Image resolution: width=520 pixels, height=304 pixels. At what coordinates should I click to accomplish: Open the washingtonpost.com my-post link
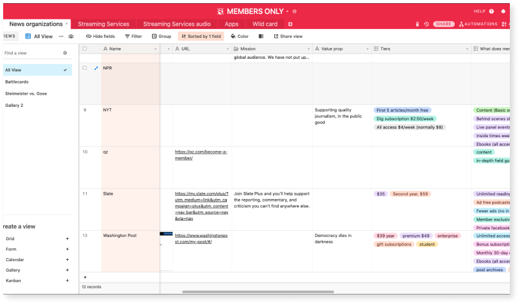[201, 239]
